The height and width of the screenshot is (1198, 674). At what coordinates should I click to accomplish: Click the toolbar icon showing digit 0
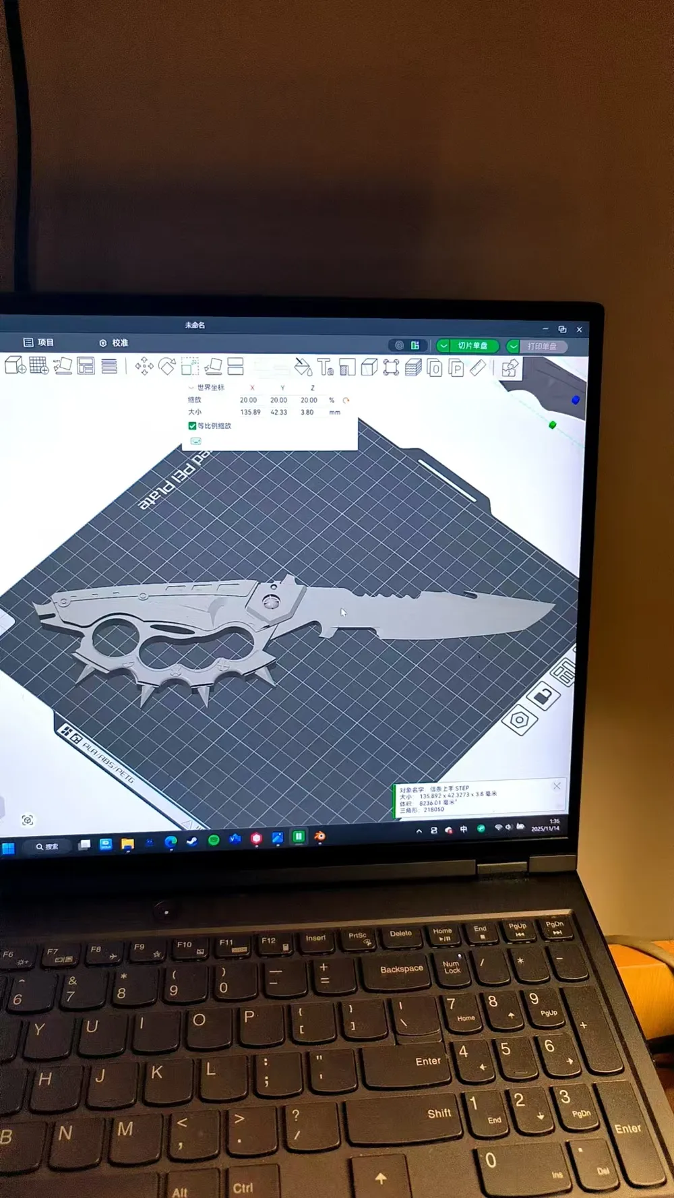tap(435, 368)
